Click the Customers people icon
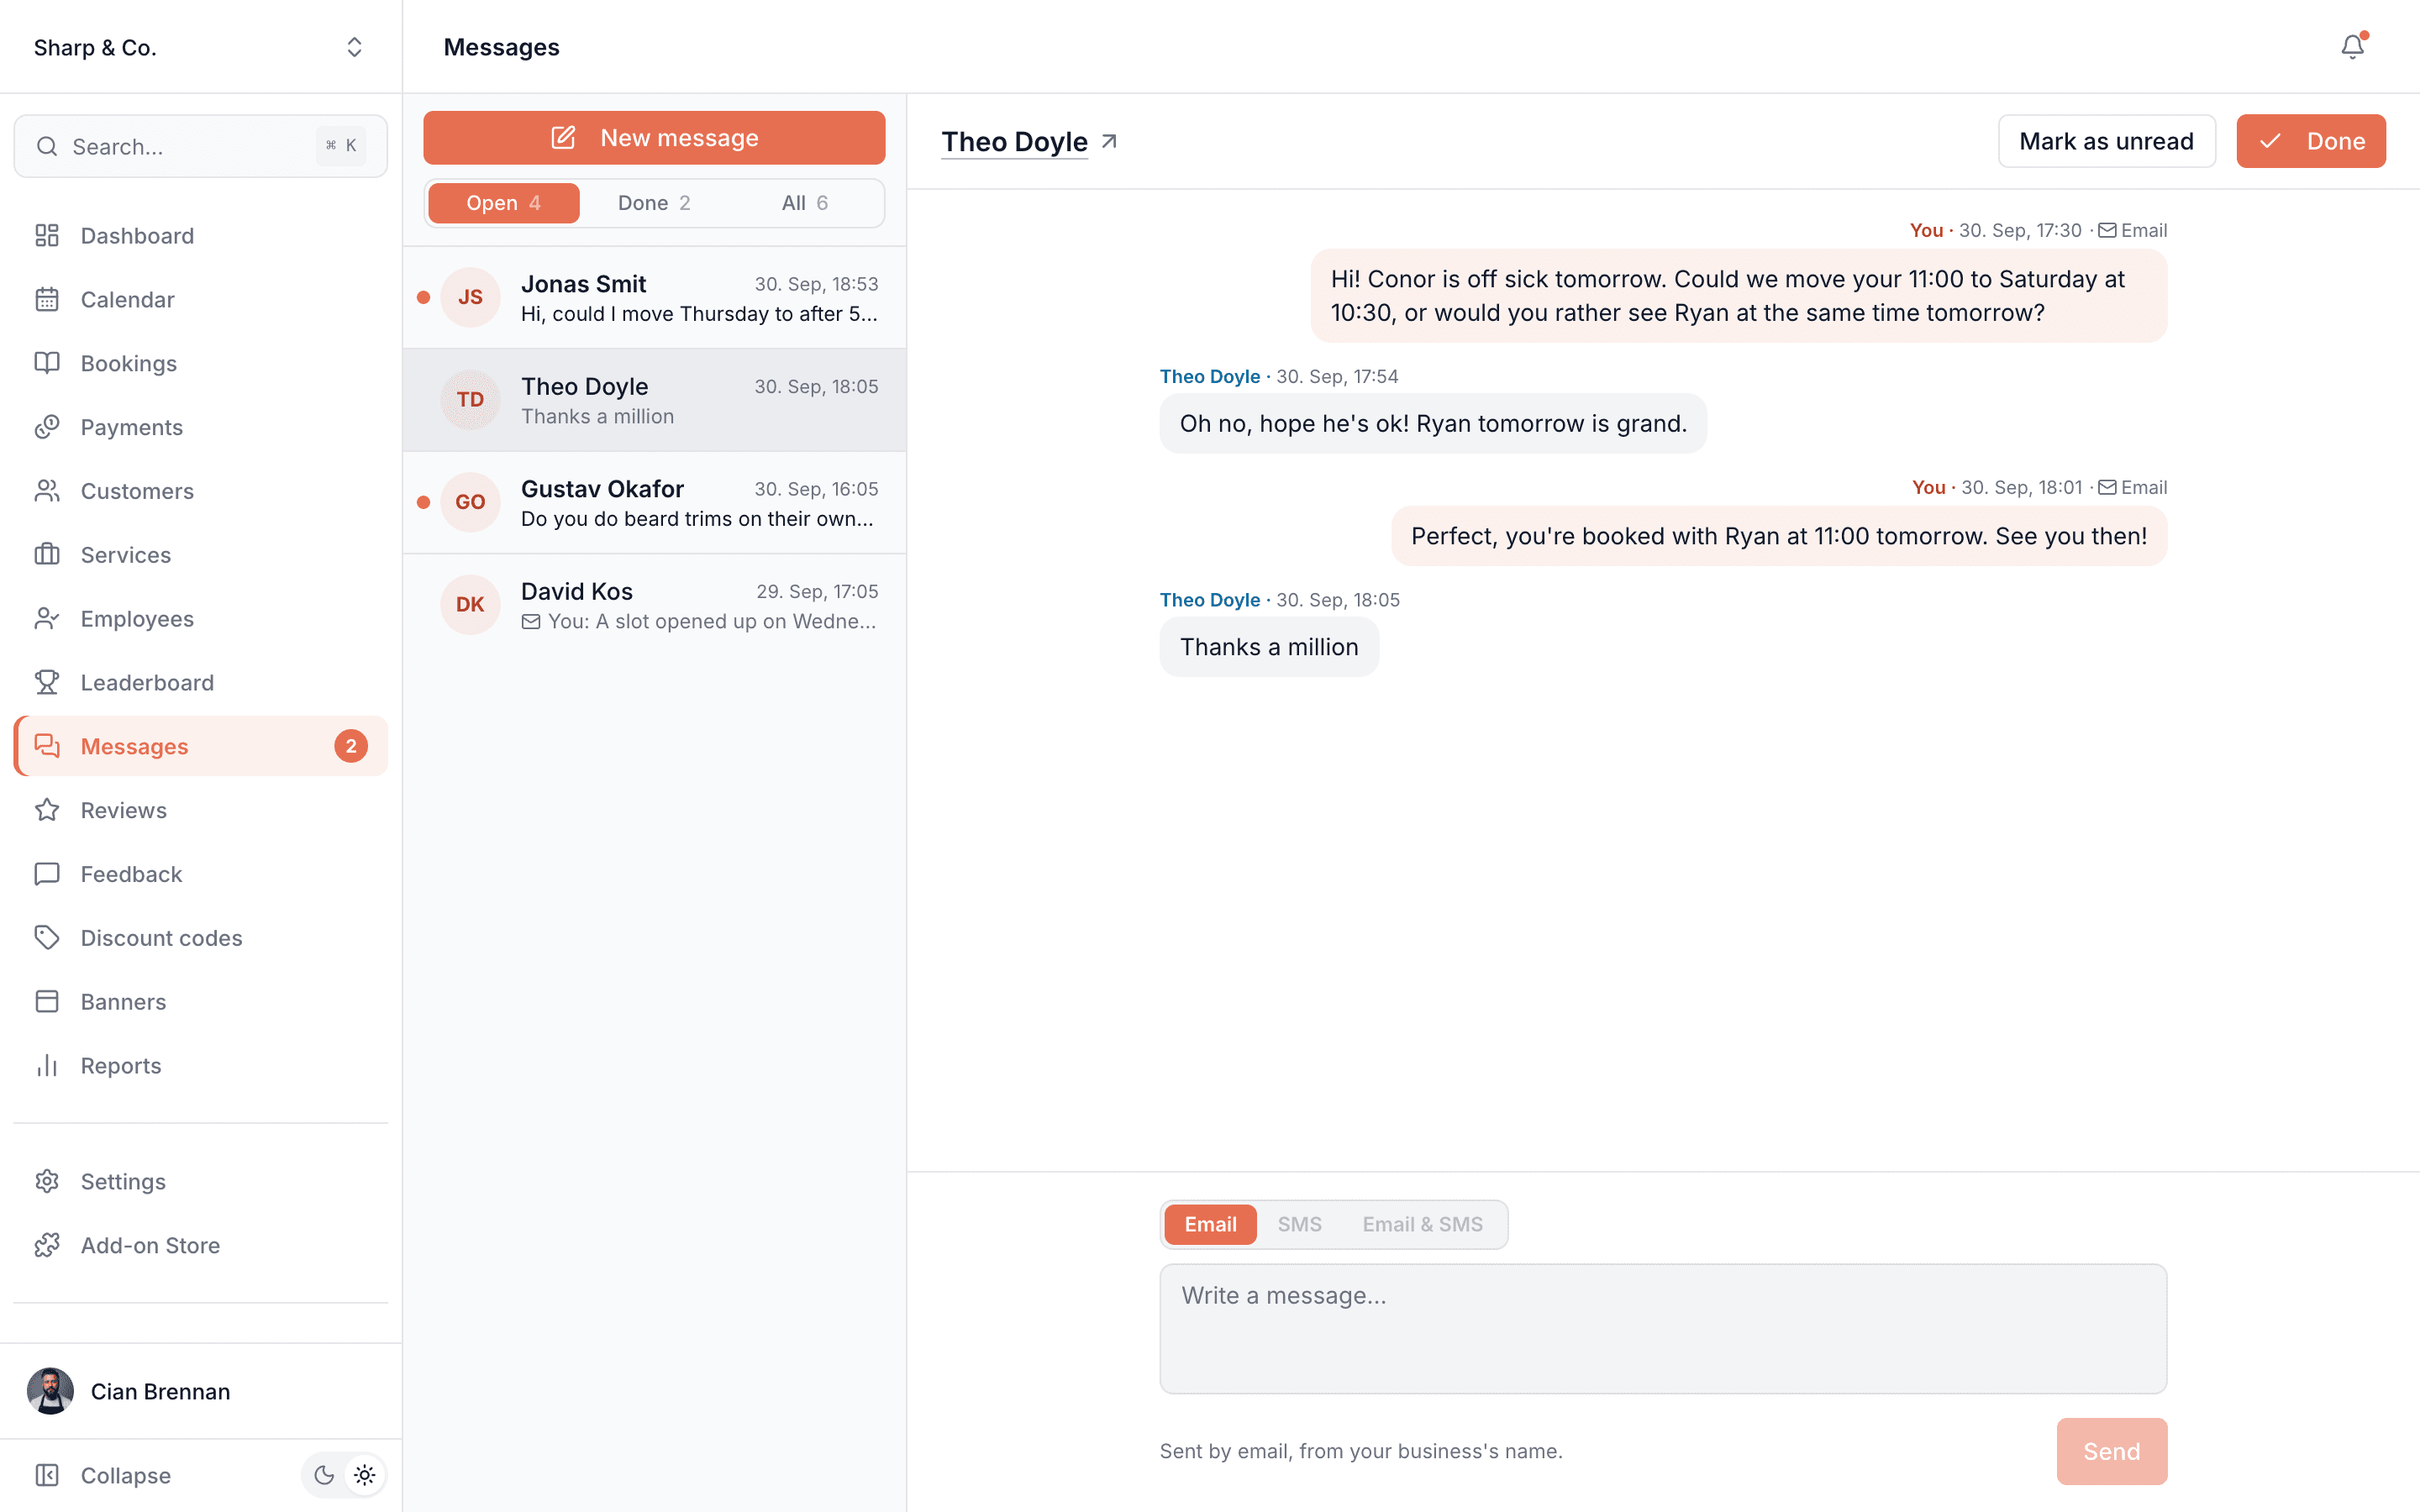 pyautogui.click(x=47, y=491)
